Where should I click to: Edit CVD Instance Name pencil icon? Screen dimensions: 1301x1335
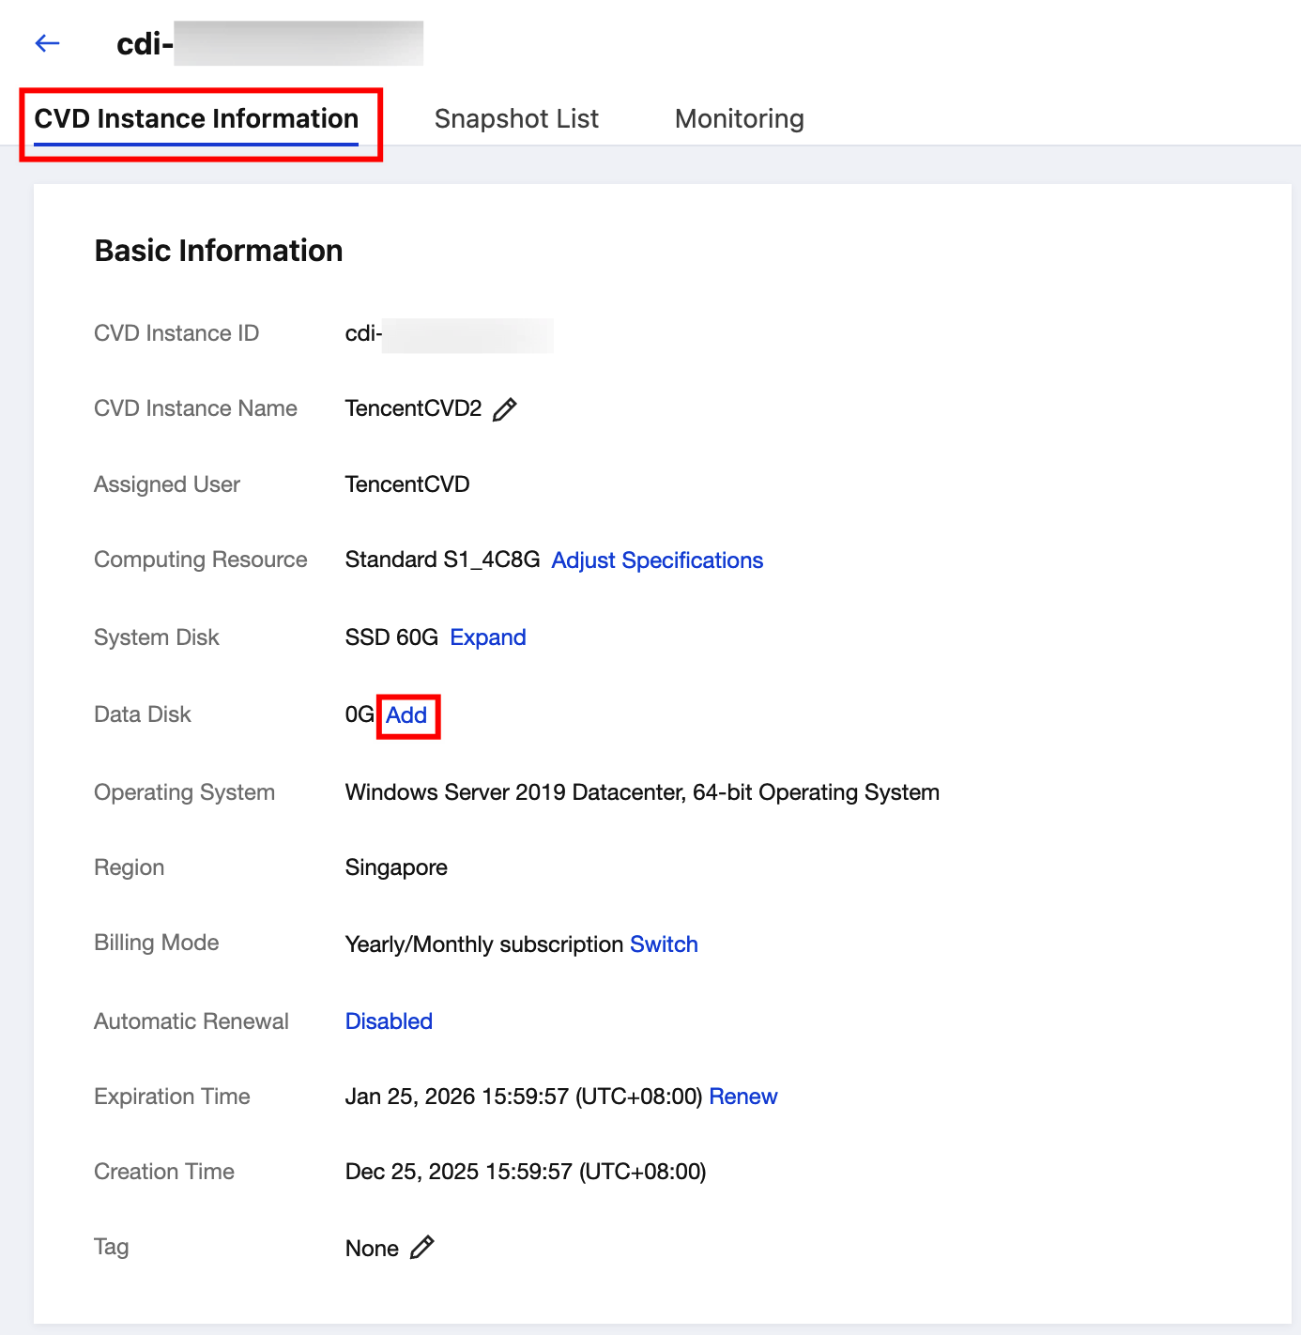(x=505, y=409)
